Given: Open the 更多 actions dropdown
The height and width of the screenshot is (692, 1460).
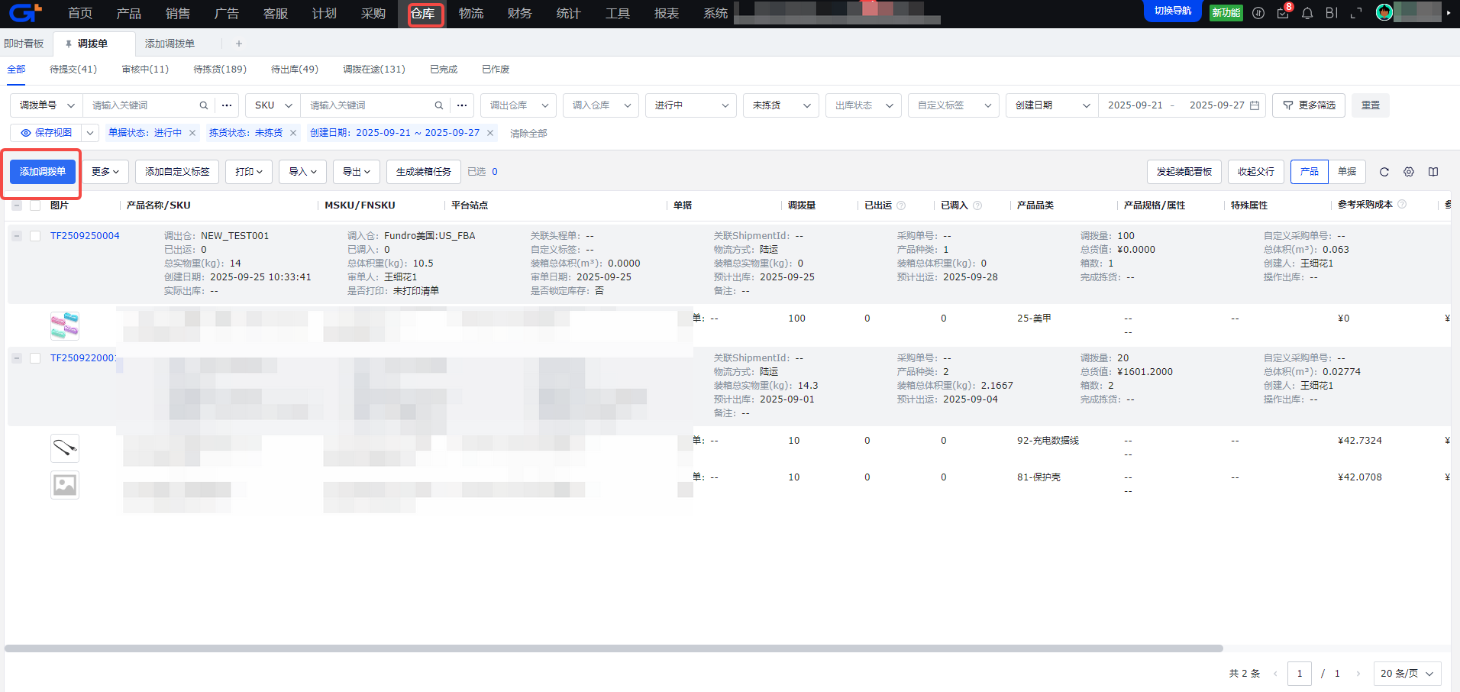Looking at the screenshot, I should pyautogui.click(x=105, y=172).
